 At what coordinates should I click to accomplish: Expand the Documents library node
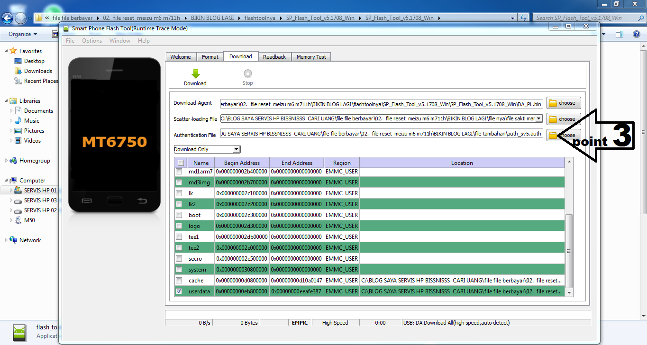coord(11,111)
